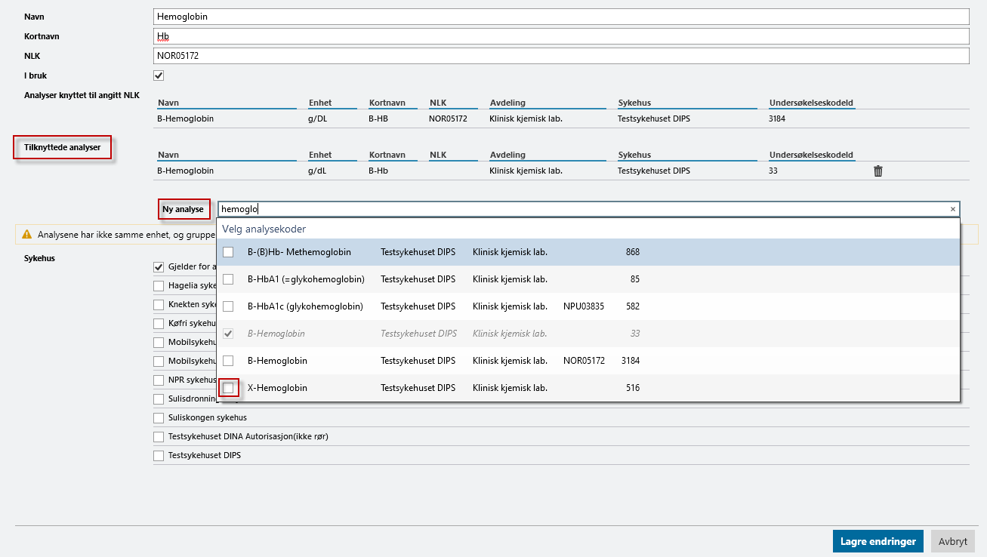Check B-Hemoglobin with code 3184

228,361
